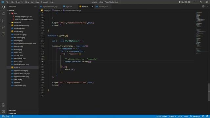Open bootstrap.css in explorer
This screenshot has width=210, height=118.
[x=19, y=29]
